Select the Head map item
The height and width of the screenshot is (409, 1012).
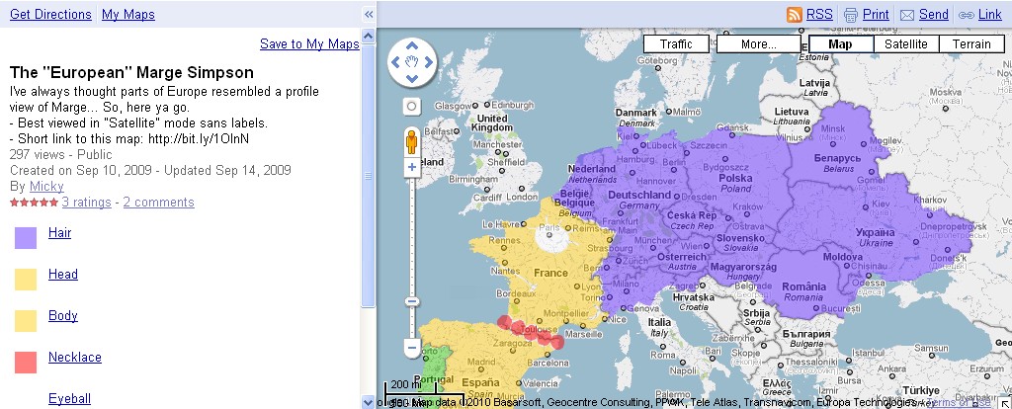click(62, 275)
